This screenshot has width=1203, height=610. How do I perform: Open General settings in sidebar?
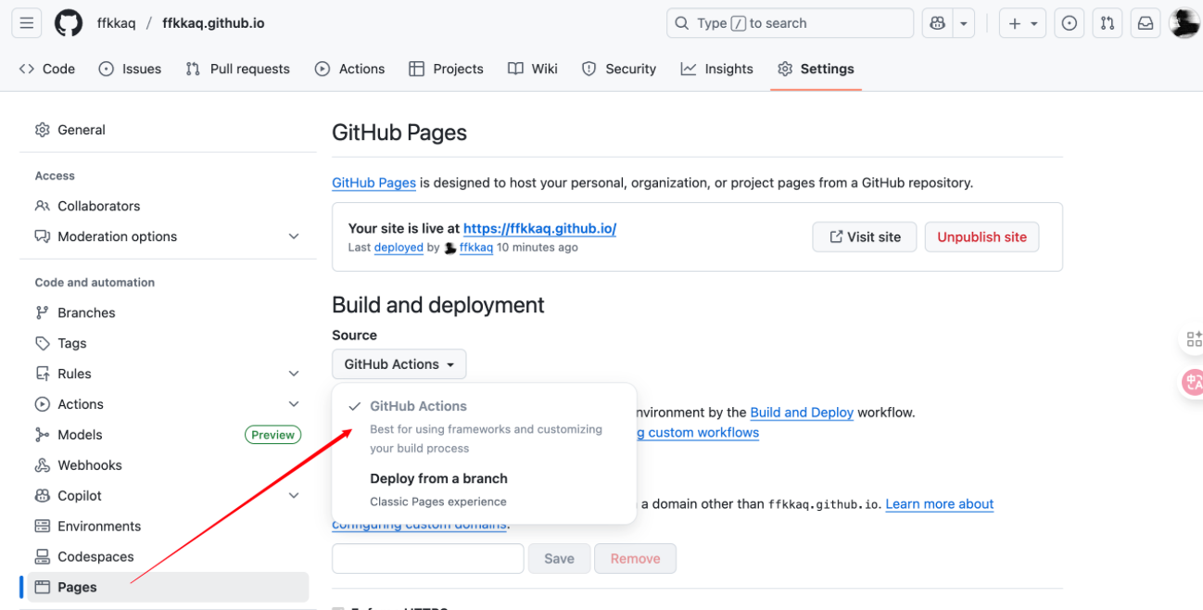(168, 130)
